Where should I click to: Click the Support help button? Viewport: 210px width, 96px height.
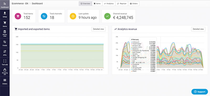coord(200,92)
